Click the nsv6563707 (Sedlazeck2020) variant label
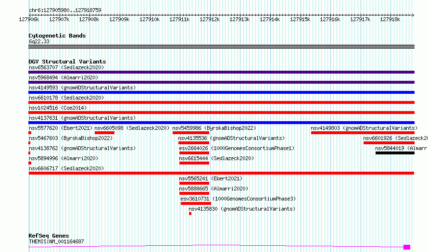 point(66,67)
